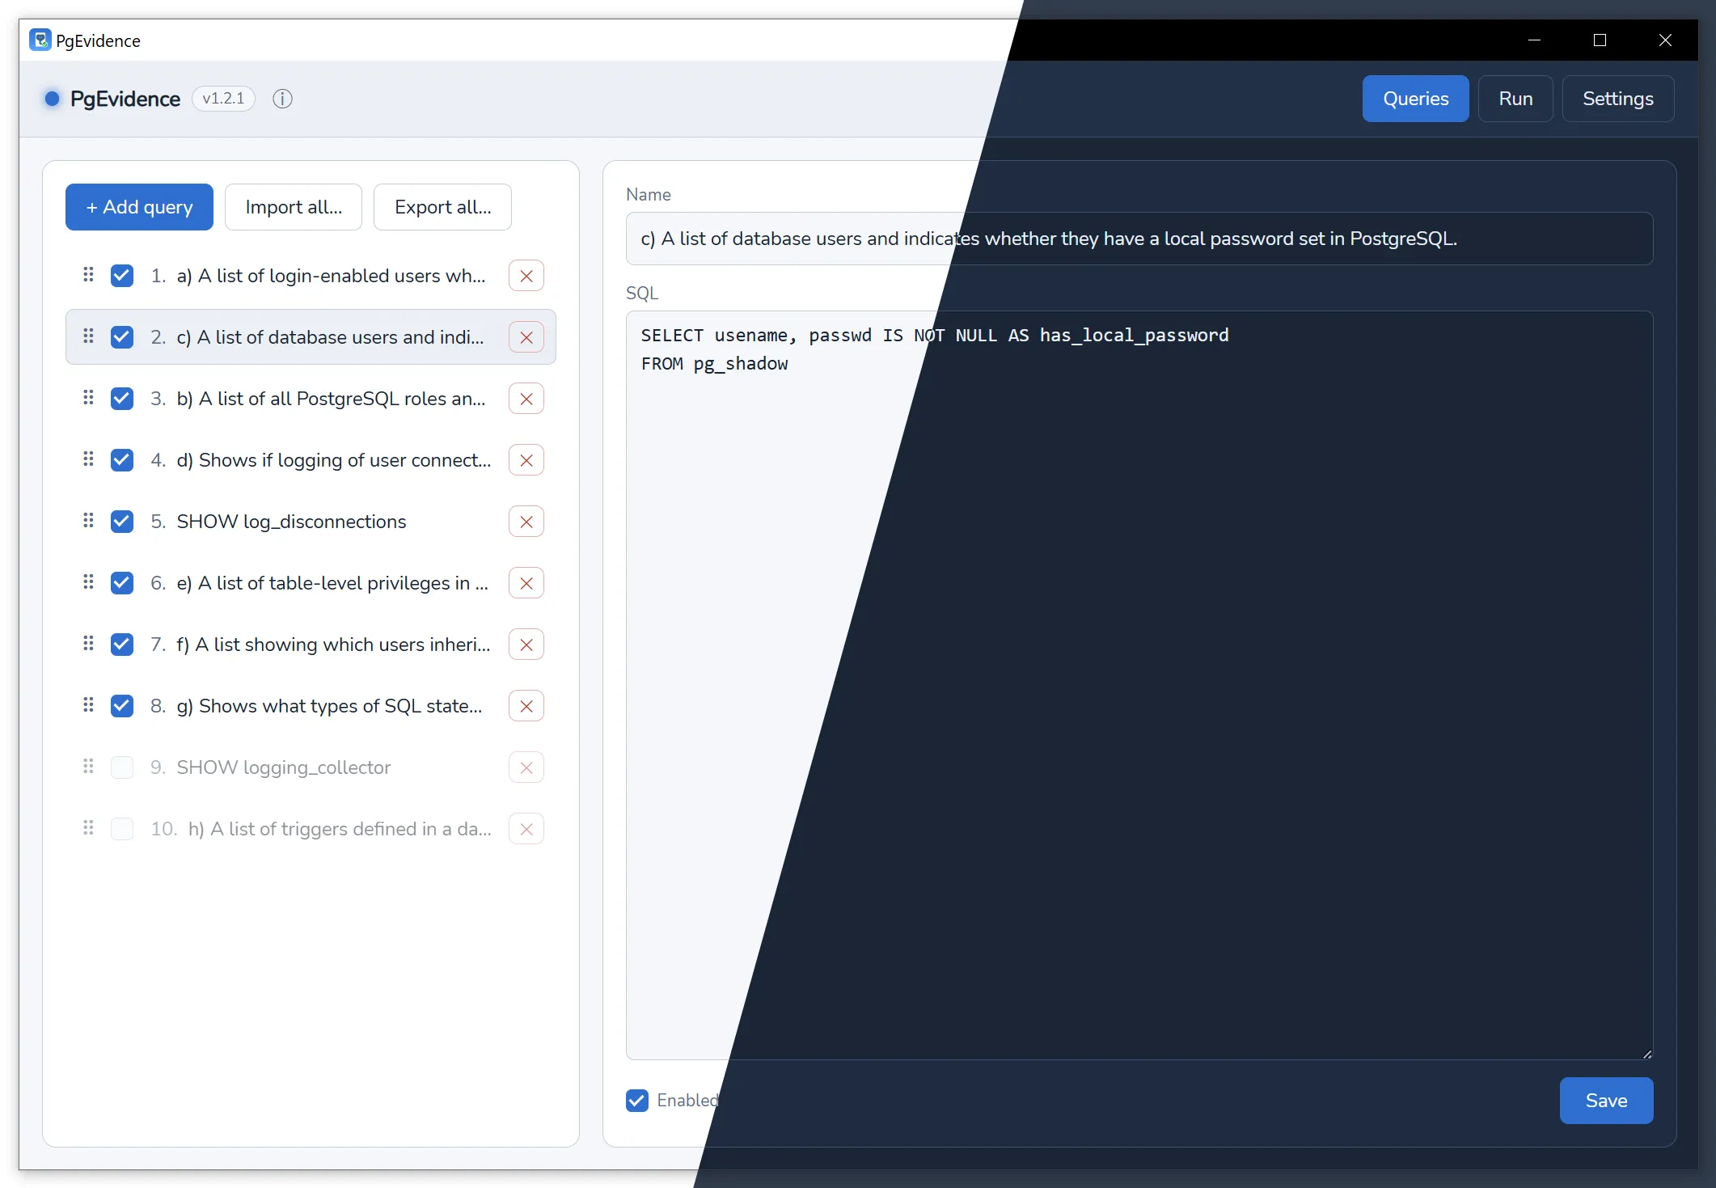Uncheck query 4 logging of user connections

[122, 460]
